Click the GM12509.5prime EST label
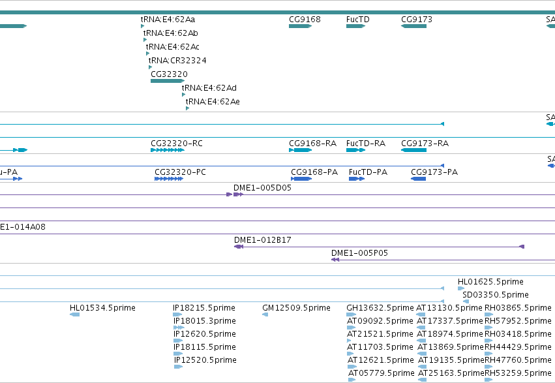555x383 pixels. click(296, 308)
